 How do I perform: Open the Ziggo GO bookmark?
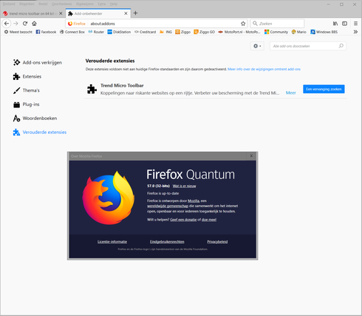(205, 32)
